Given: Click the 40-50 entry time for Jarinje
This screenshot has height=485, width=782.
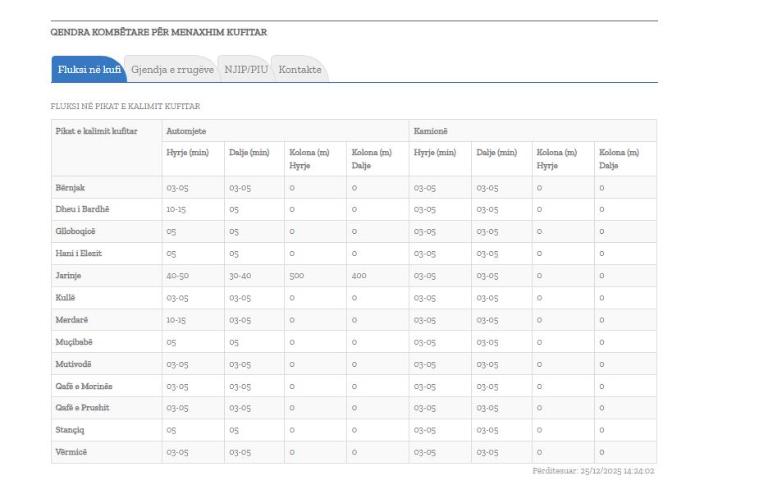Looking at the screenshot, I should pos(177,276).
